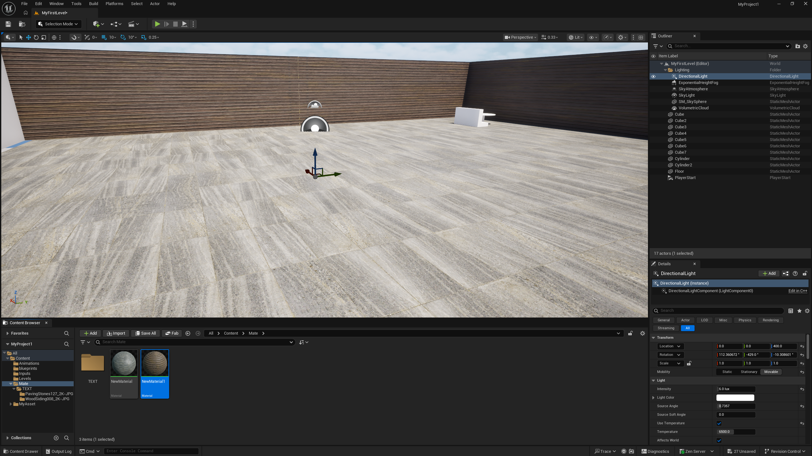Image resolution: width=812 pixels, height=456 pixels.
Task: Switch to the Rendering details filter tab
Action: coord(770,320)
